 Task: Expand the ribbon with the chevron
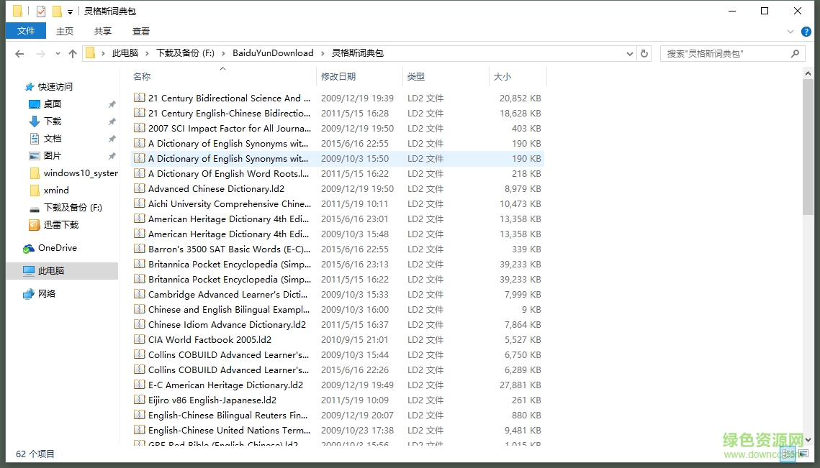[790, 32]
